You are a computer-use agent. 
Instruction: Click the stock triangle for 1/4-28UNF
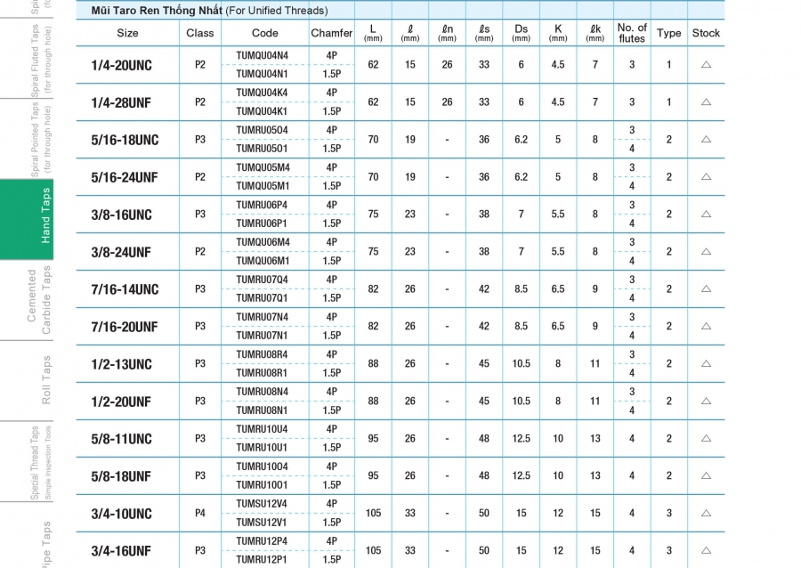tap(706, 101)
